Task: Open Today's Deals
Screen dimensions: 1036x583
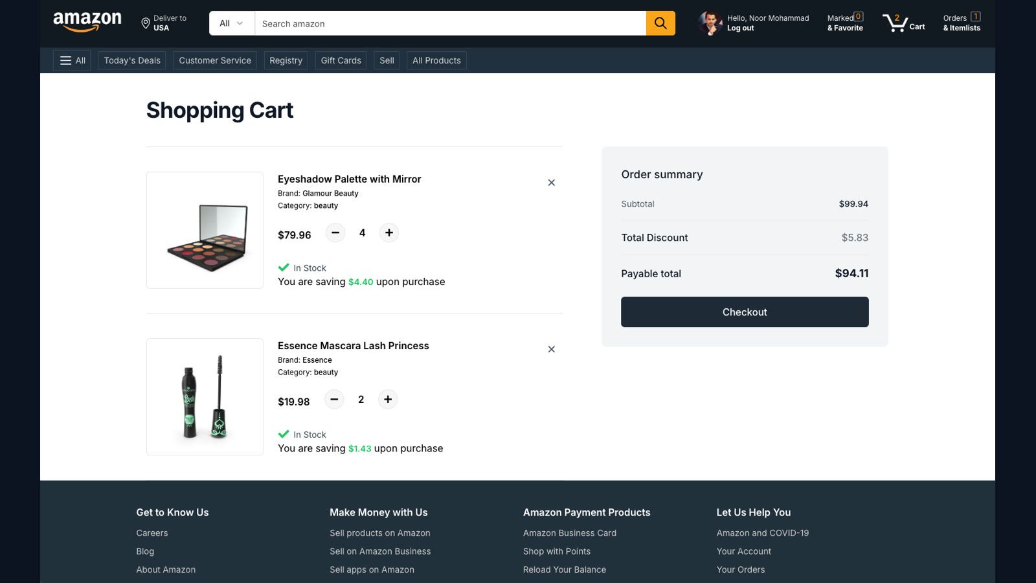Action: 132,60
